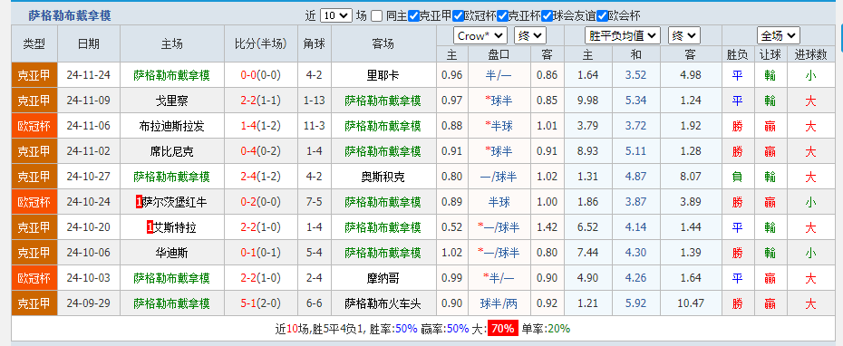Screen dimensions: 843x346
Task: Open the 胜平负均值 dropdown
Action: tap(623, 36)
